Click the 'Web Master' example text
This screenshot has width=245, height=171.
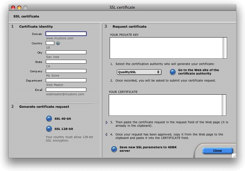(x=55, y=85)
